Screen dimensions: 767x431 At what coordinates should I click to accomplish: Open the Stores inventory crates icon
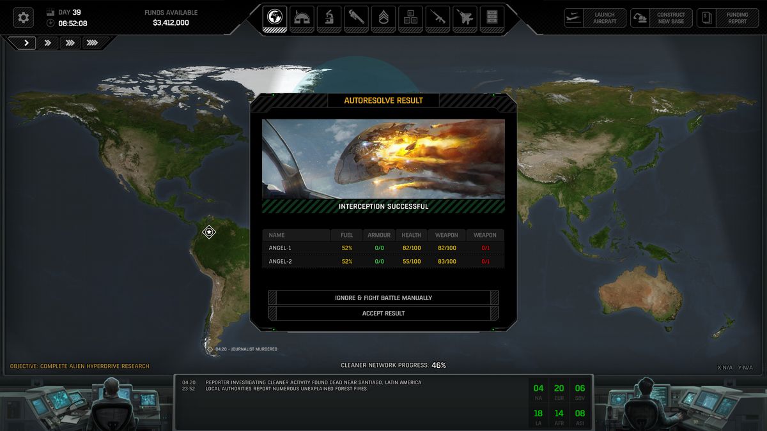(x=410, y=18)
